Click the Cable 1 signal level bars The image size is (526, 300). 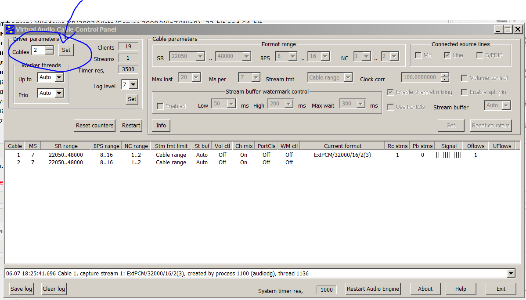[449, 155]
